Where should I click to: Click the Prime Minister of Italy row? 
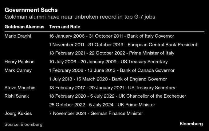click(112, 53)
